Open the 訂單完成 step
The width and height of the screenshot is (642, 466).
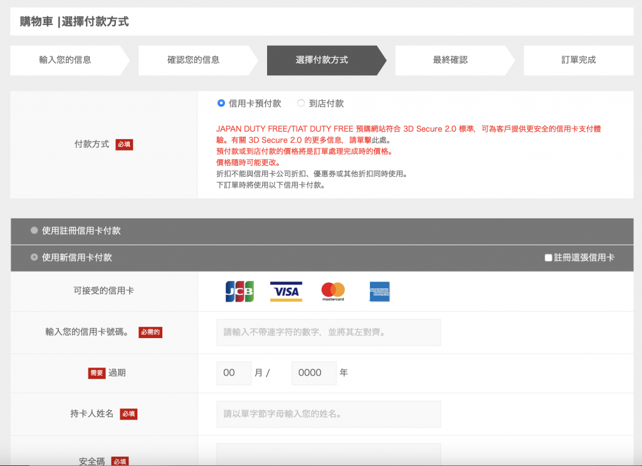(578, 60)
